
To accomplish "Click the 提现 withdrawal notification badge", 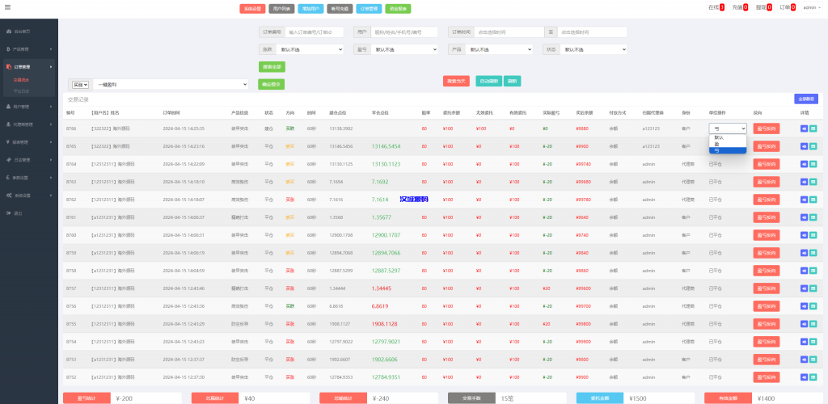I will click(x=769, y=7).
